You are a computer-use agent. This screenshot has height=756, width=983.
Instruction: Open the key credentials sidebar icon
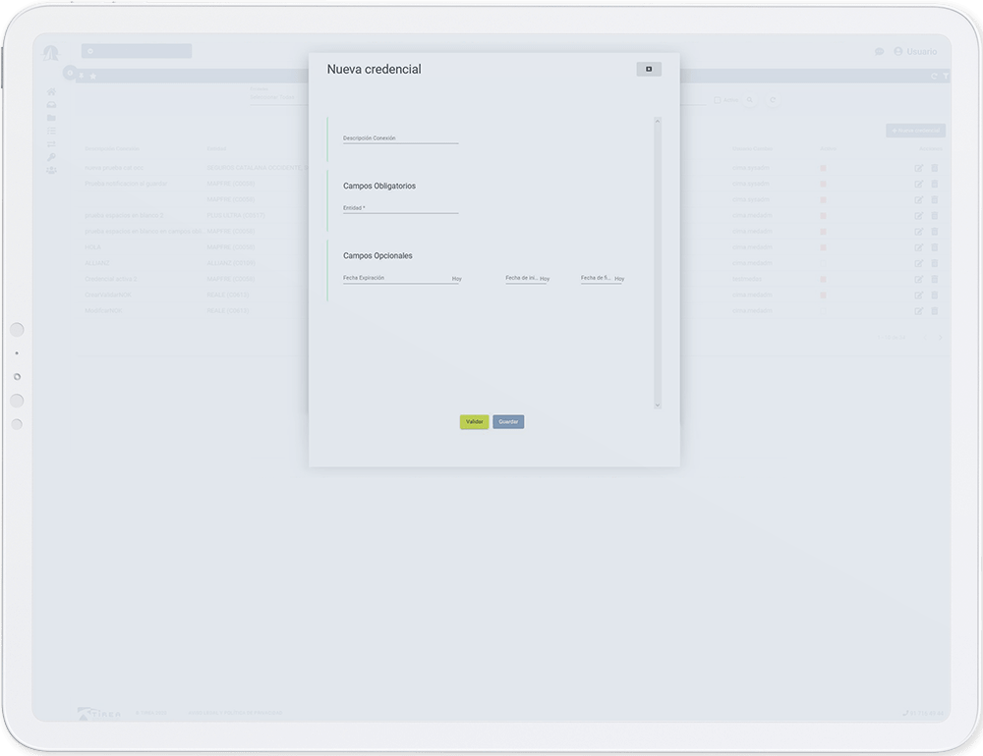click(x=51, y=157)
